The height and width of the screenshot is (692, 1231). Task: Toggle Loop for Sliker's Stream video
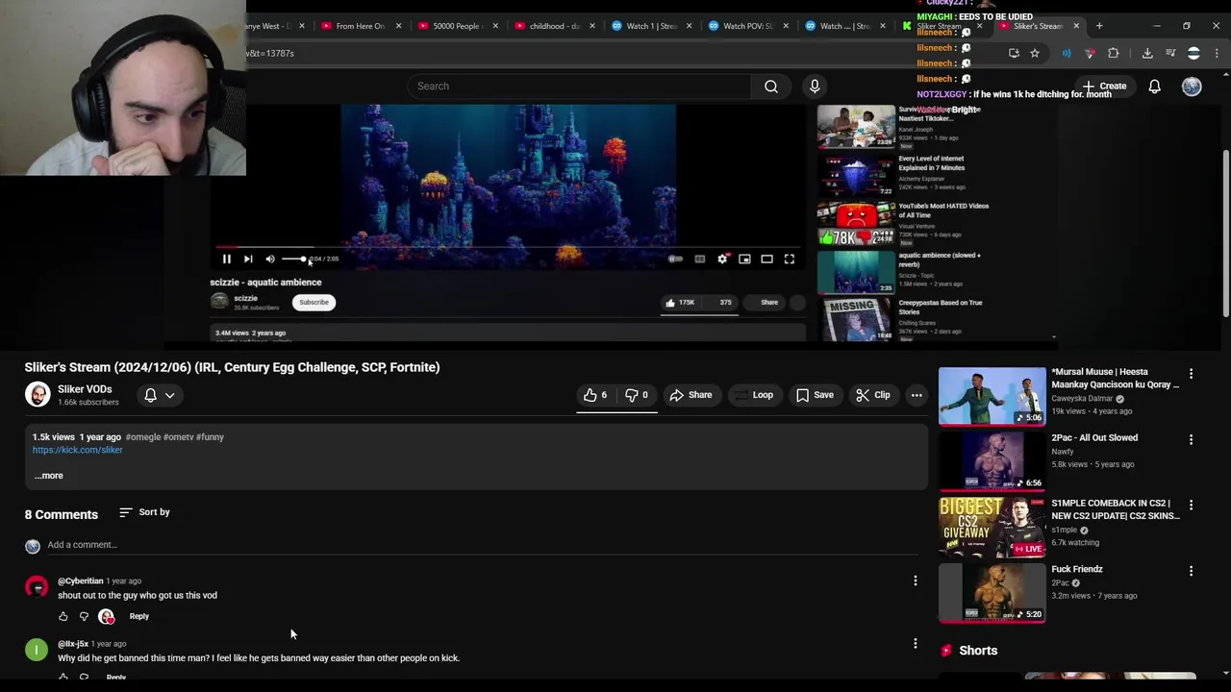click(753, 395)
